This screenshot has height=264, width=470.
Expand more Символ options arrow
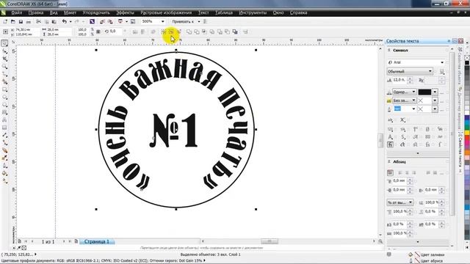pyautogui.click(x=418, y=153)
